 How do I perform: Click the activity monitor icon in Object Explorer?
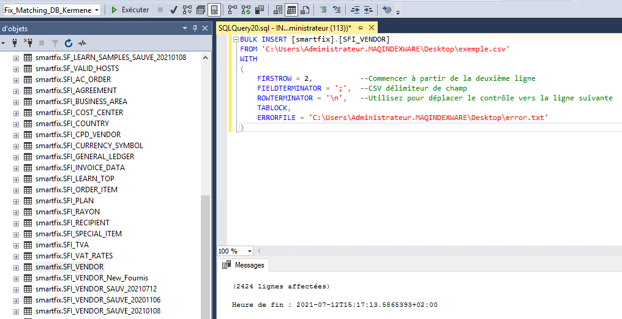(81, 43)
